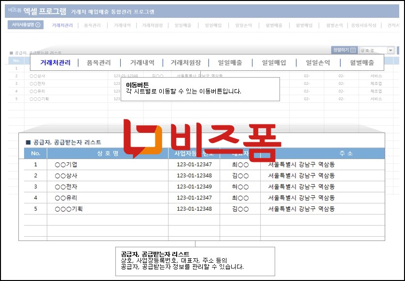This screenshot has width=405, height=281.
Task: Click the 서식사용설명 help button
Action: (x=26, y=25)
